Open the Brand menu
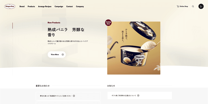 22,6
